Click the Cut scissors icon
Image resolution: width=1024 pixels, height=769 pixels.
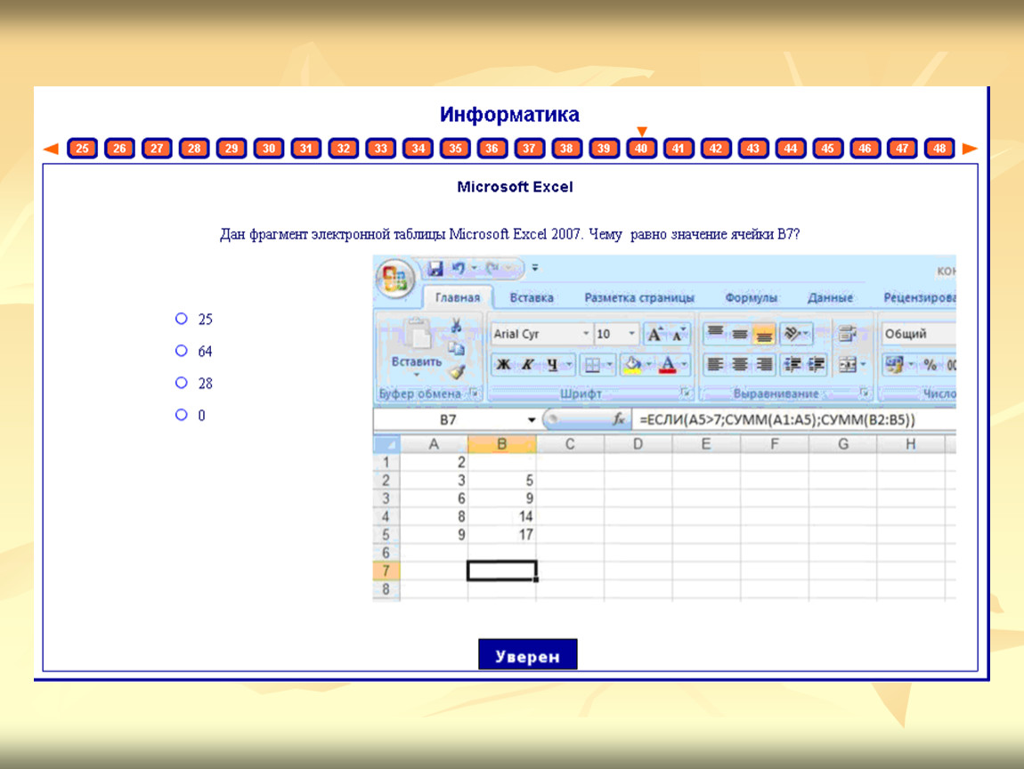[456, 325]
